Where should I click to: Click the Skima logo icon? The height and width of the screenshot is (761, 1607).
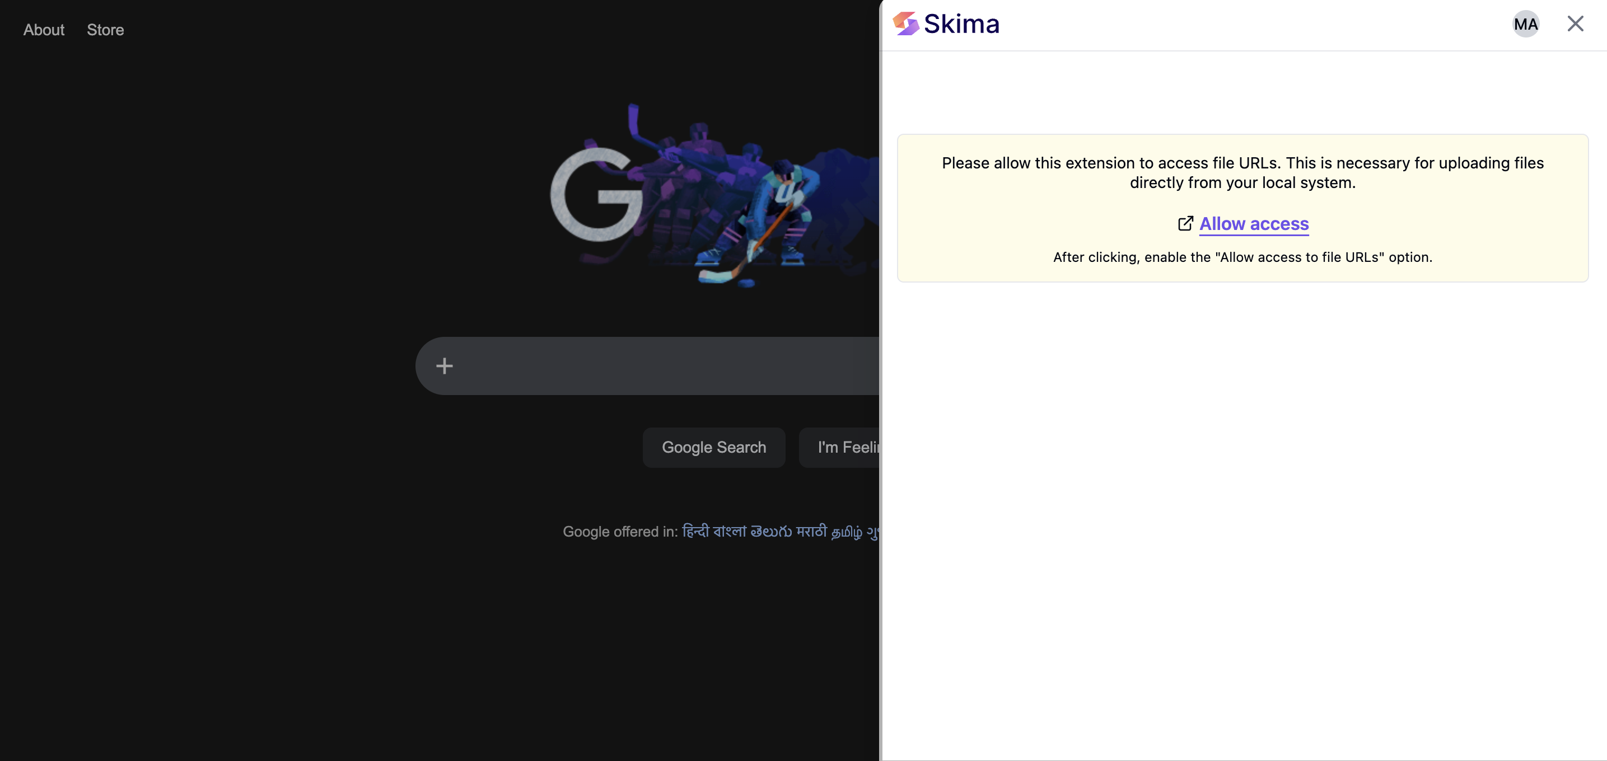point(905,24)
